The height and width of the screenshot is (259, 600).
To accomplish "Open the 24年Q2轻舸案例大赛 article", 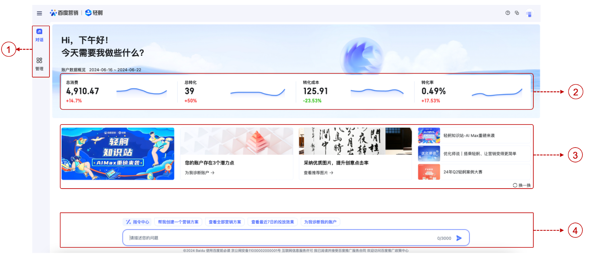I will 463,172.
